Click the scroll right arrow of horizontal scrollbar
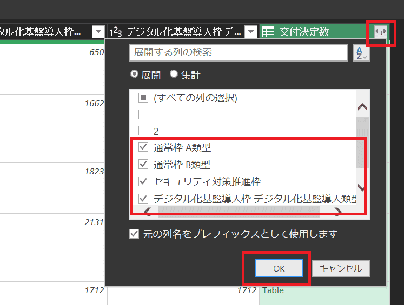The height and width of the screenshot is (305, 404). [x=337, y=211]
